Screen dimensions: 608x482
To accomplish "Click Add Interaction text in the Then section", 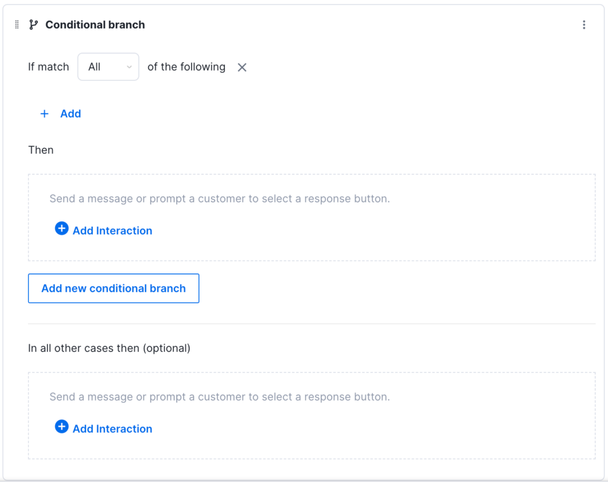I will click(112, 231).
